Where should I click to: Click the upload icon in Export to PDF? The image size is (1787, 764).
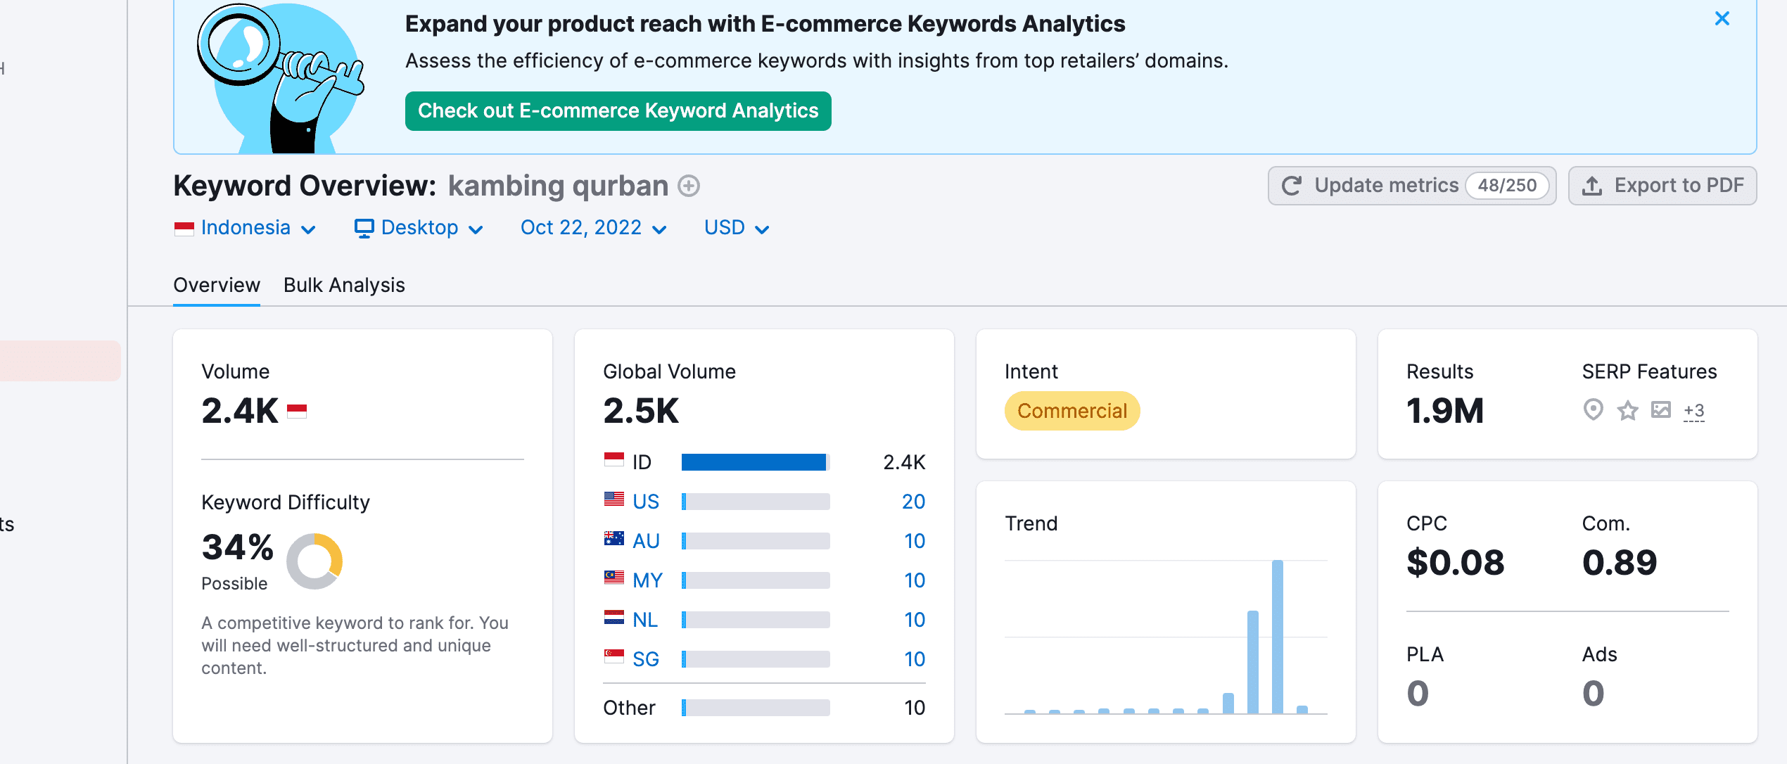pyautogui.click(x=1592, y=186)
